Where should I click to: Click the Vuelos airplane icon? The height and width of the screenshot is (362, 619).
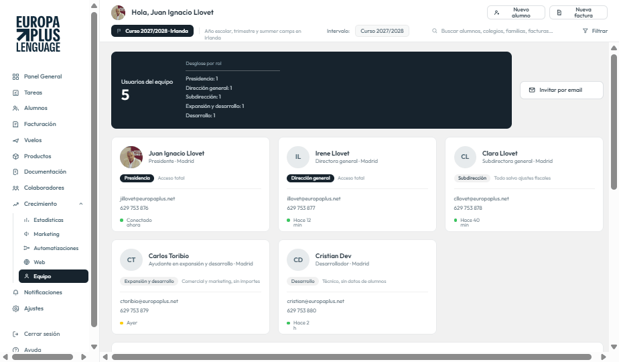16,140
